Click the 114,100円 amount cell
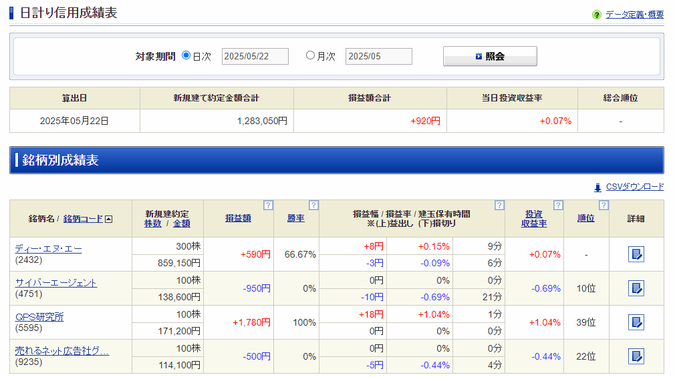The height and width of the screenshot is (377, 675). [x=168, y=364]
